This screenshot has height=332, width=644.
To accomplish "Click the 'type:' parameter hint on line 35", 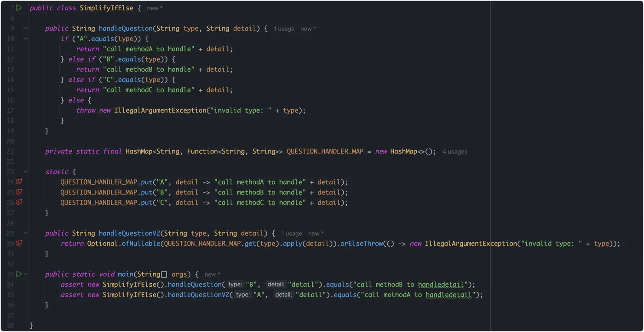I will (x=243, y=295).
